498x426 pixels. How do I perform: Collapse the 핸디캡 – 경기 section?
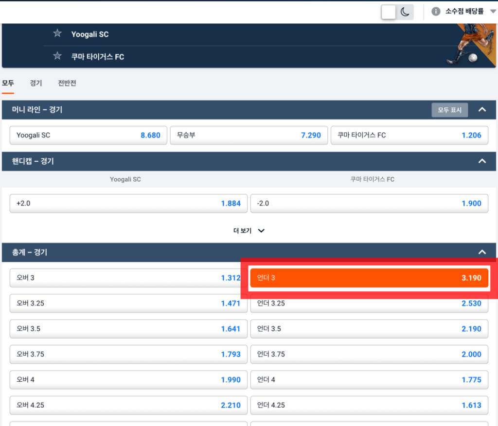pos(482,161)
